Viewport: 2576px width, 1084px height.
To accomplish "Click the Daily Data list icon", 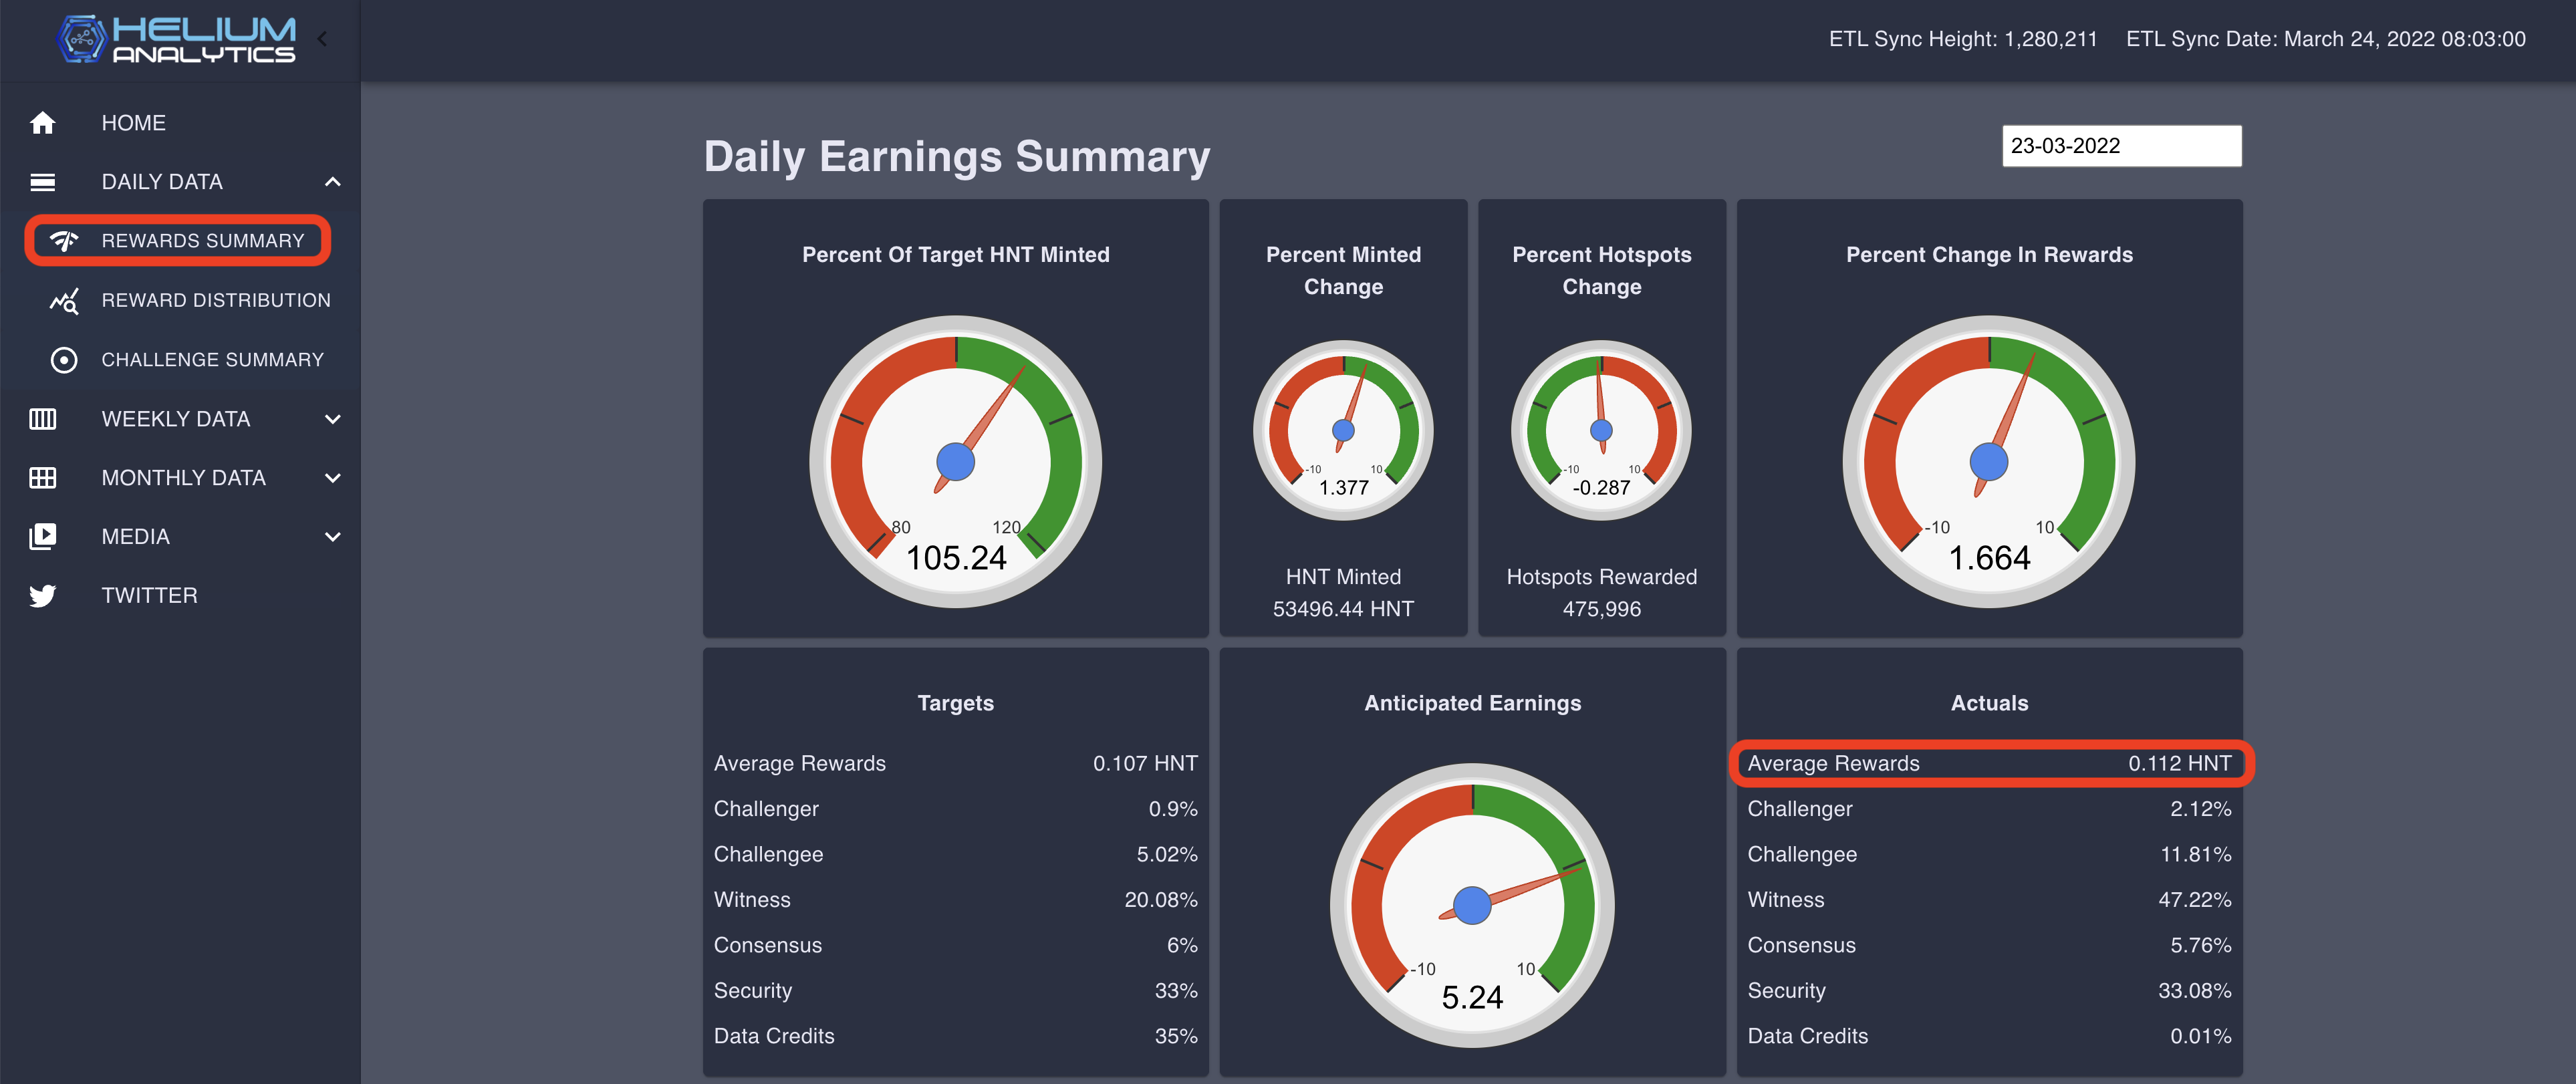I will coord(42,182).
